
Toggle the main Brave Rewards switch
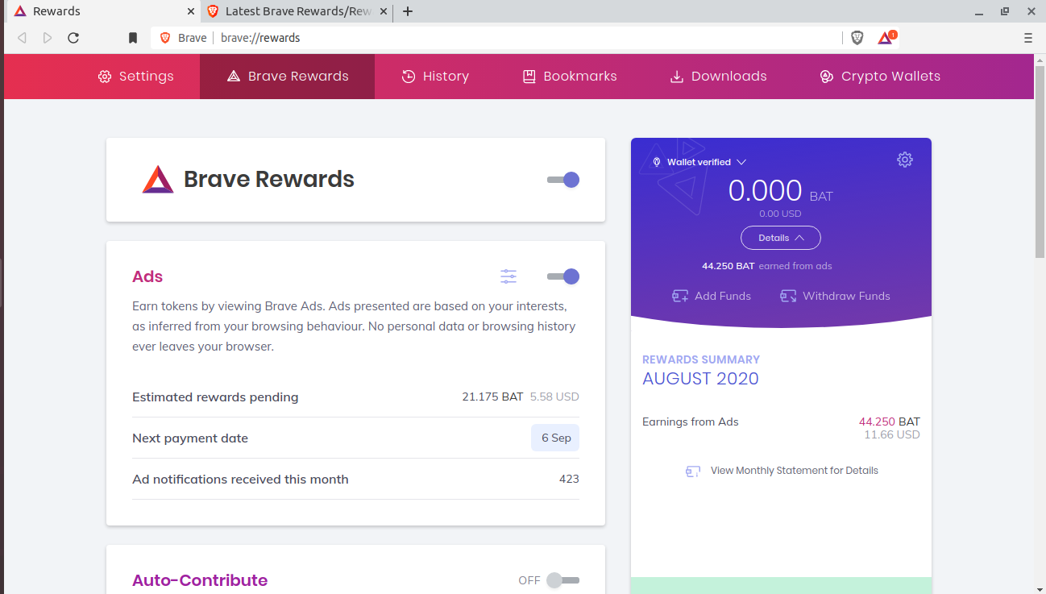point(563,180)
